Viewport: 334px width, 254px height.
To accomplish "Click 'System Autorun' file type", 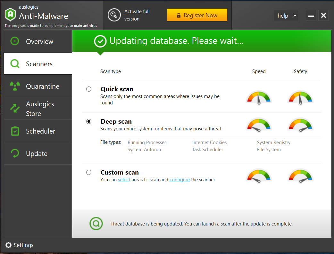I will pyautogui.click(x=144, y=150).
